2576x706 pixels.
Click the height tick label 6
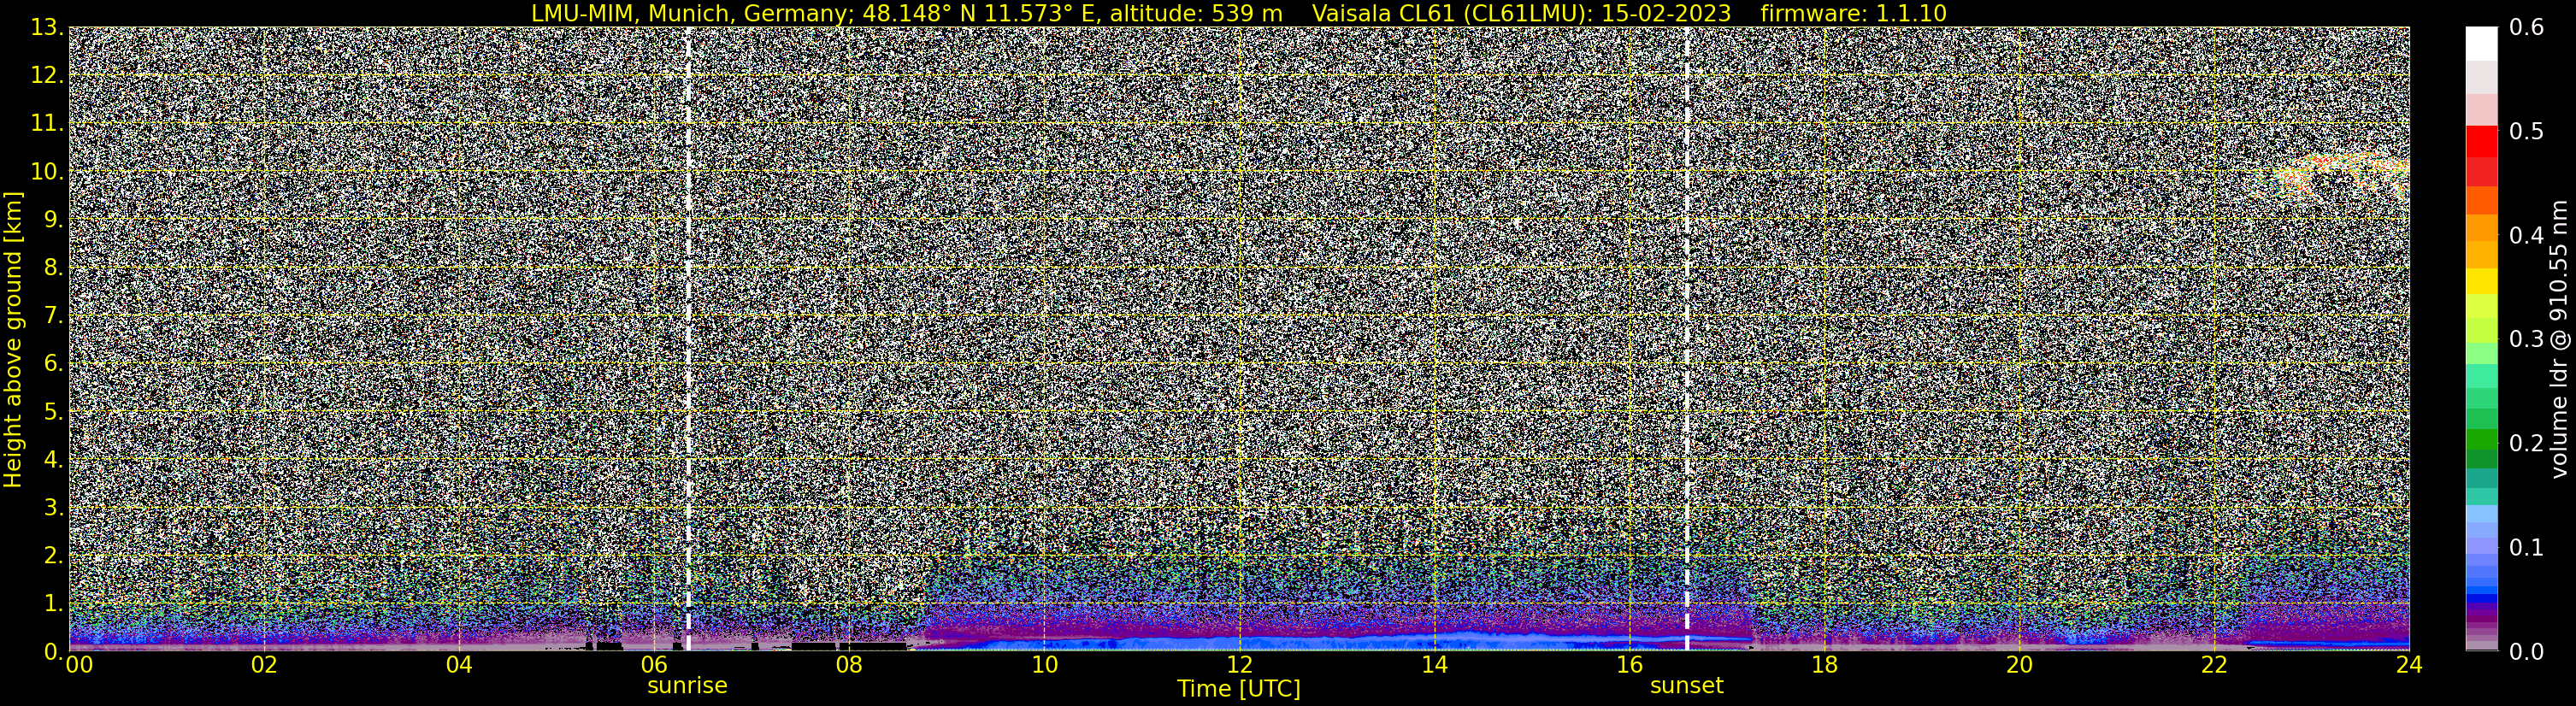pyautogui.click(x=53, y=363)
